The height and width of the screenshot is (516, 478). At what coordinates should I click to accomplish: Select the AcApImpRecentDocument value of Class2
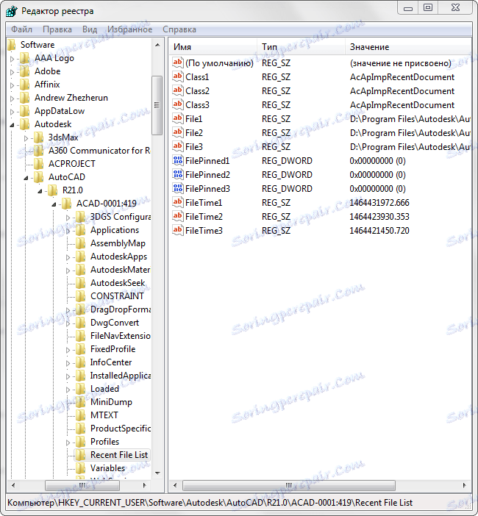[402, 91]
